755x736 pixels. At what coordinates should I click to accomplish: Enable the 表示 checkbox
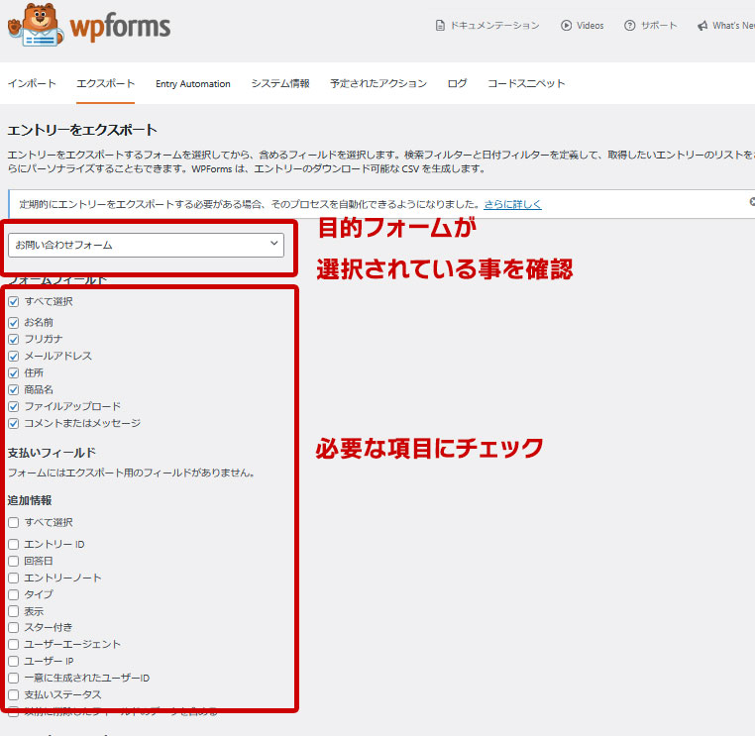click(14, 612)
